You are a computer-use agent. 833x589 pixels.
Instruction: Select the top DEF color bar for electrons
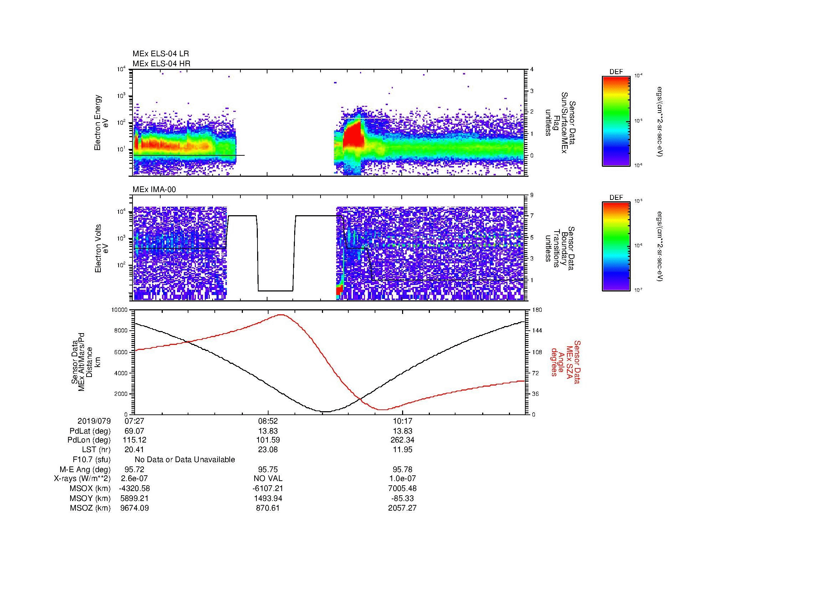(616, 121)
